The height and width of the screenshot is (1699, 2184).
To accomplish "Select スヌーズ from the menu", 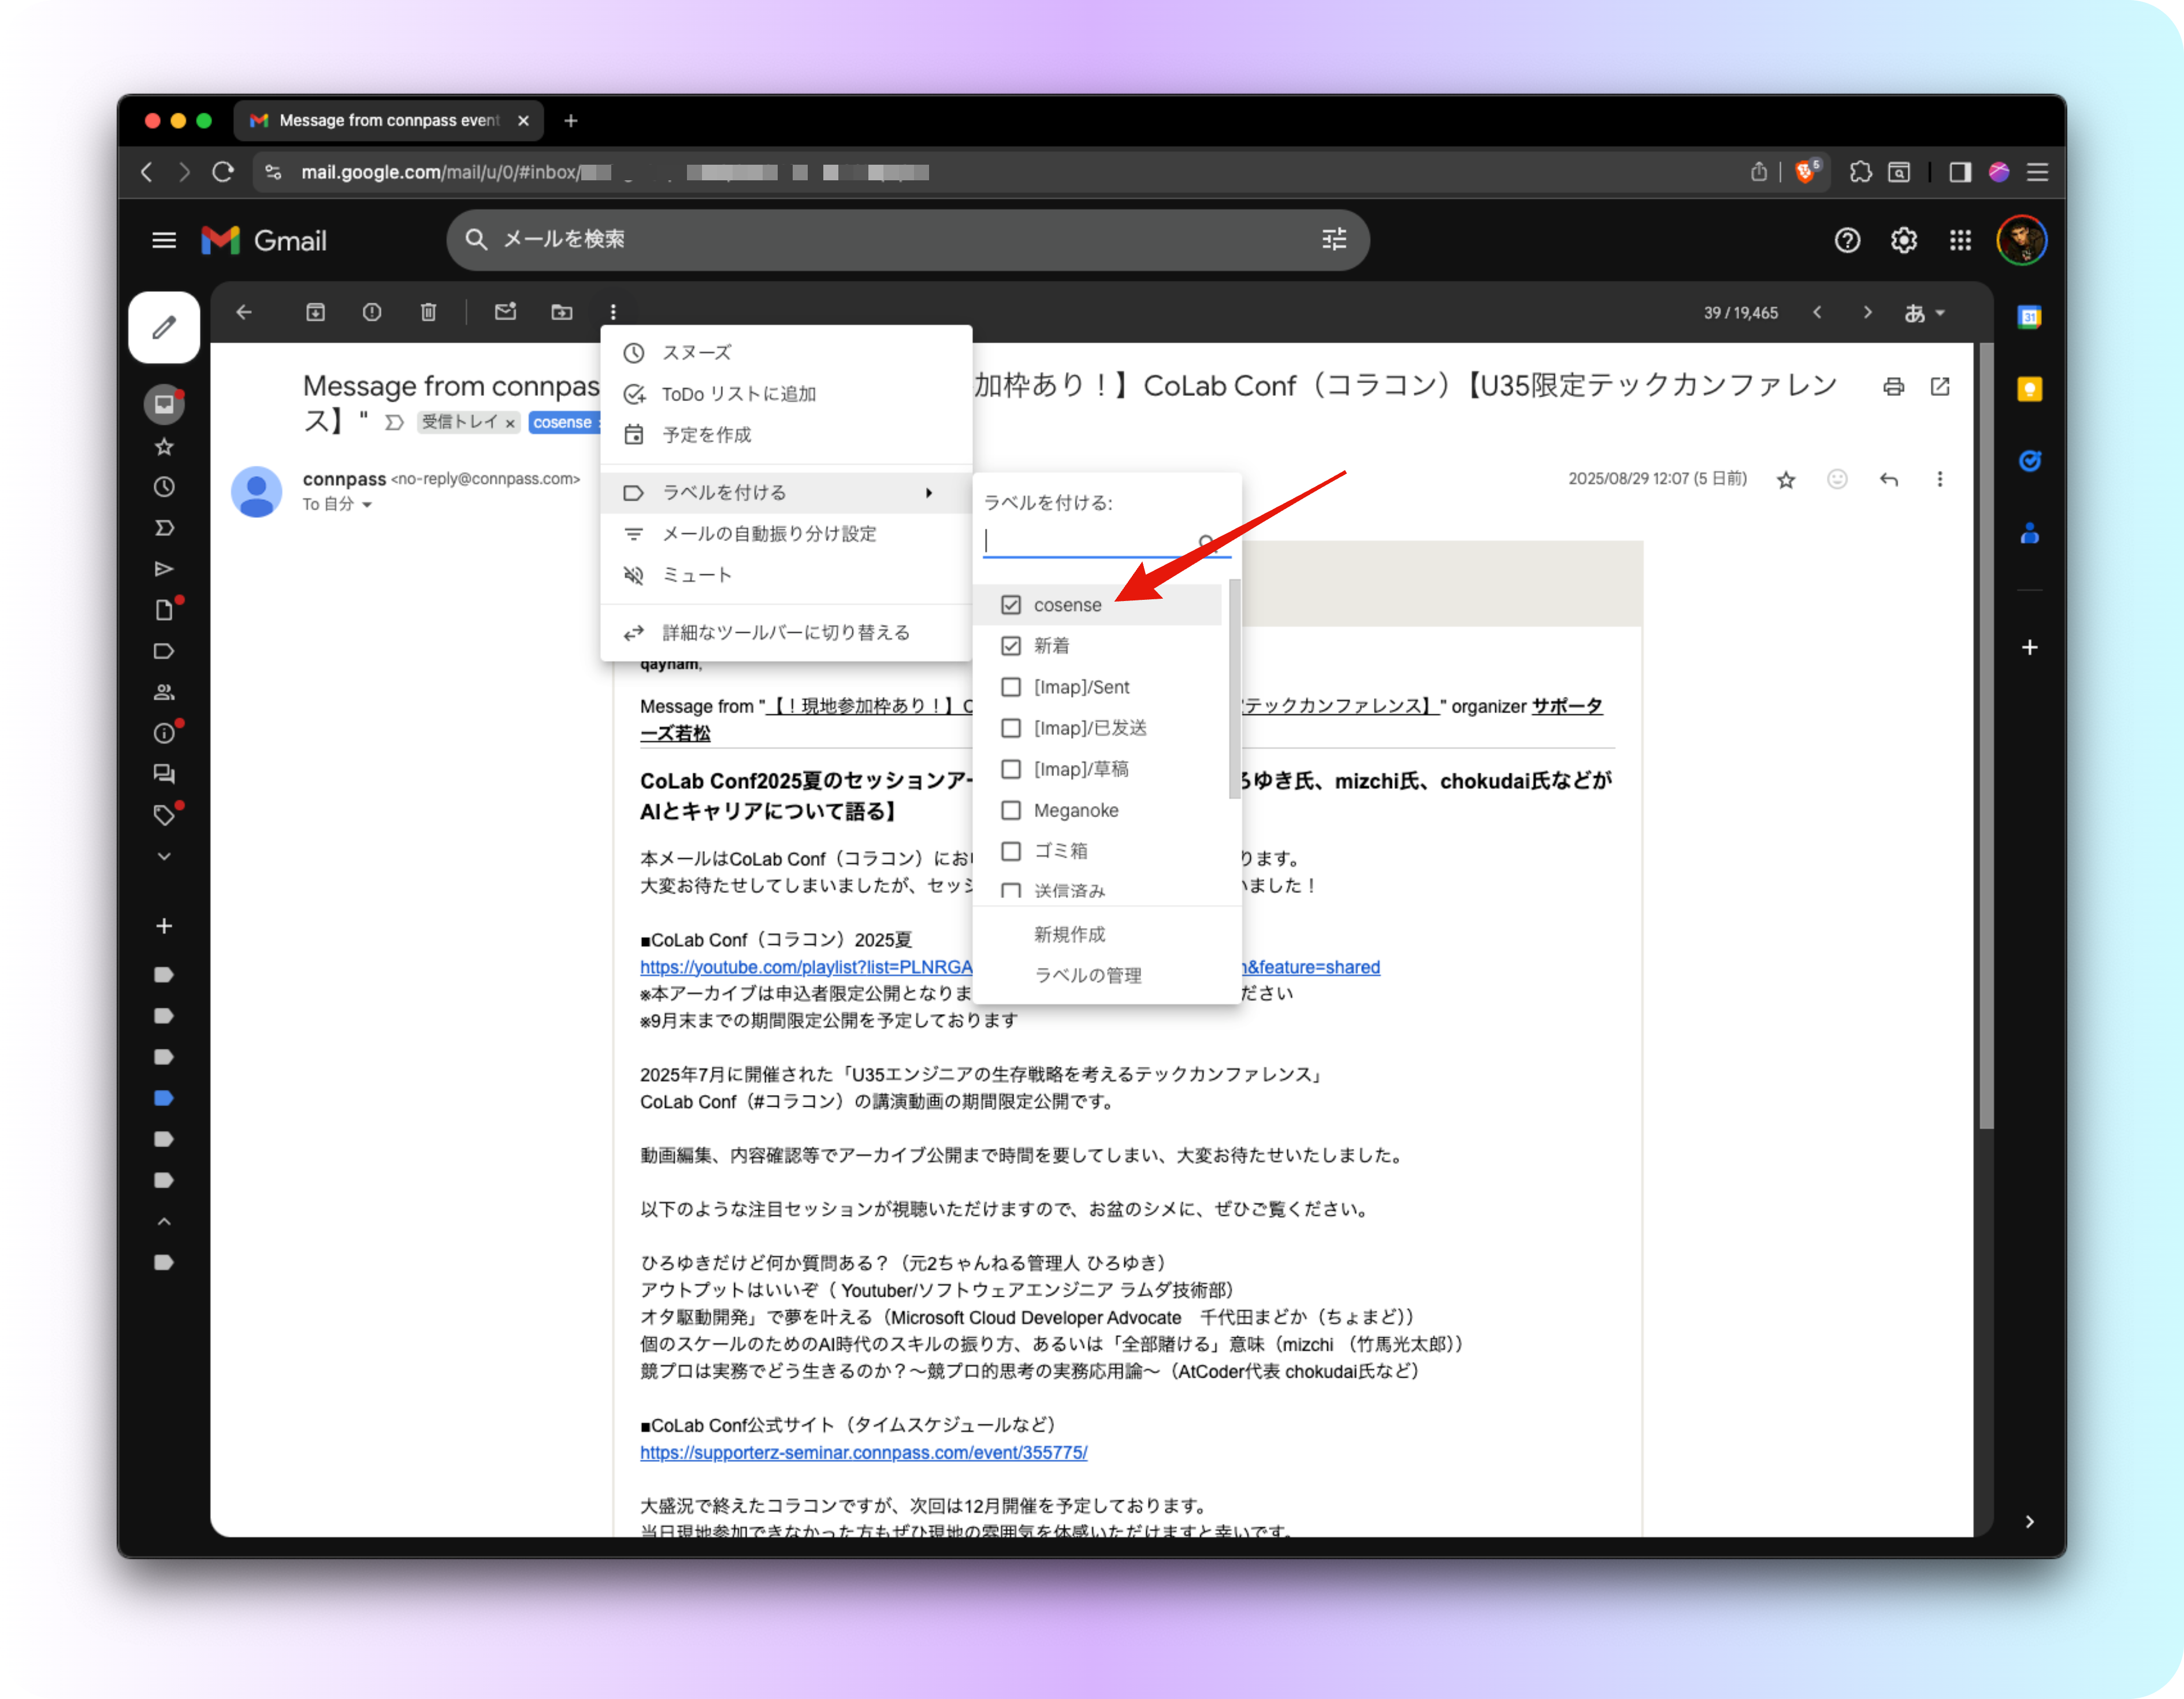I will click(786, 353).
